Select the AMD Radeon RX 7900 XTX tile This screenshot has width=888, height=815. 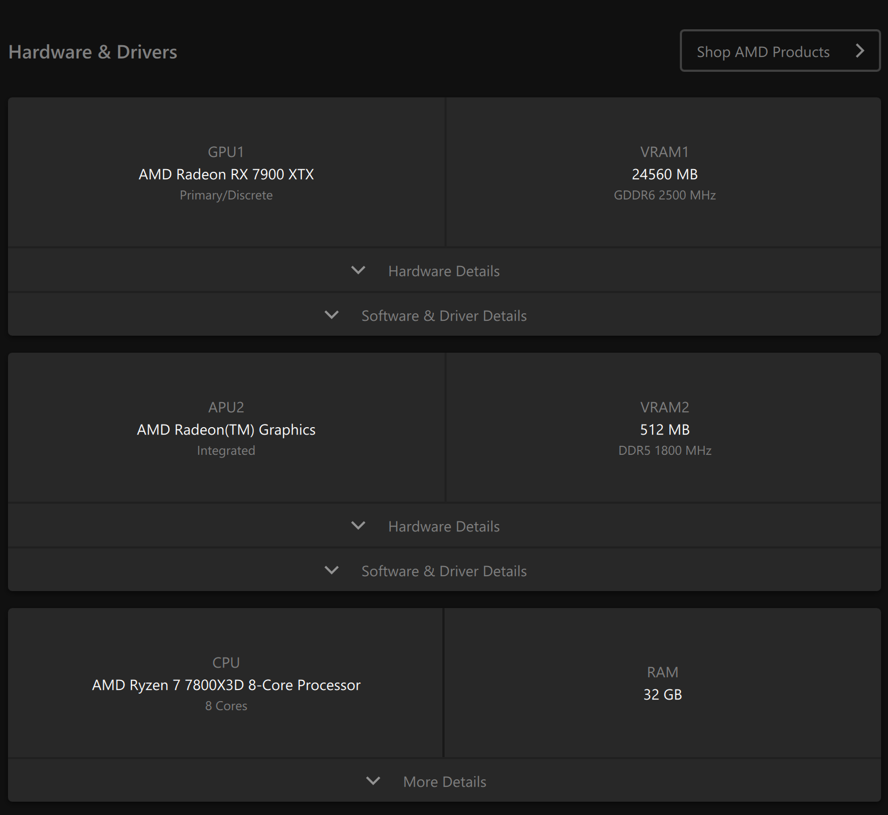226,172
